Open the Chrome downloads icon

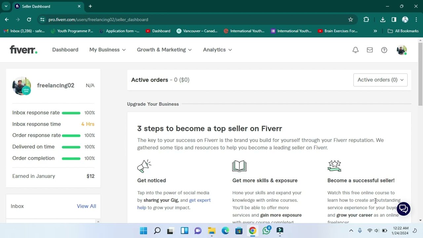pyautogui.click(x=383, y=20)
